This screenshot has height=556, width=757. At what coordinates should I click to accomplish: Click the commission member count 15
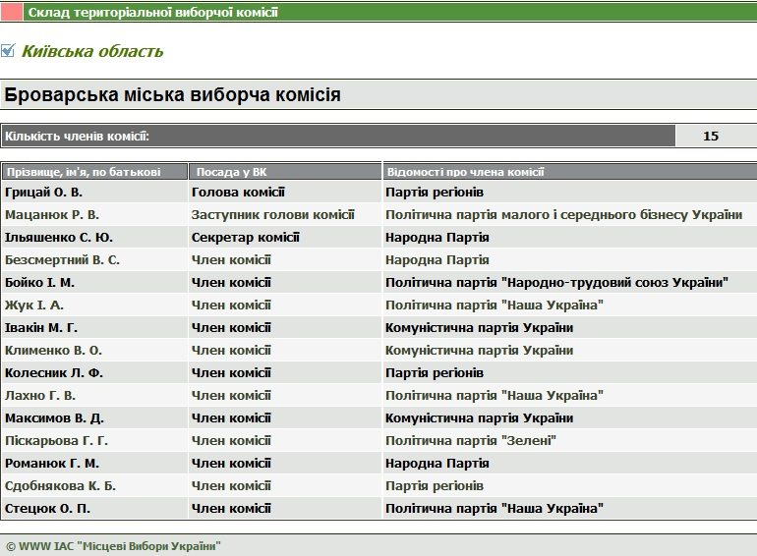pyautogui.click(x=711, y=136)
